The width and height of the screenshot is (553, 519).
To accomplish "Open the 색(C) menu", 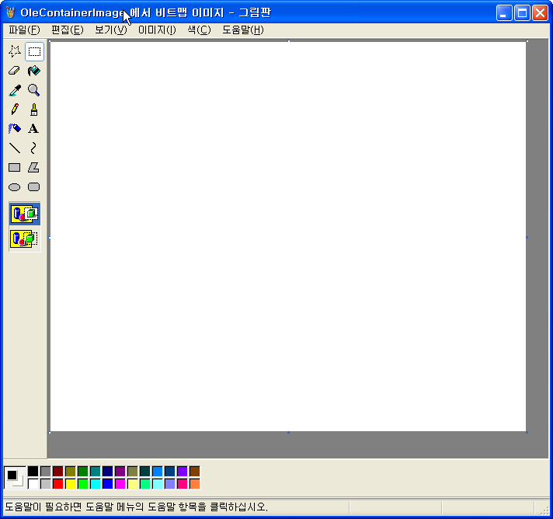I will (x=200, y=30).
